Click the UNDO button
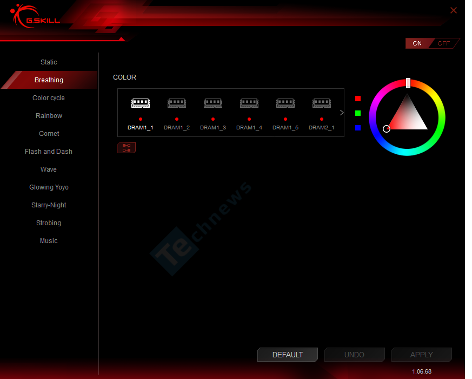 tap(354, 355)
